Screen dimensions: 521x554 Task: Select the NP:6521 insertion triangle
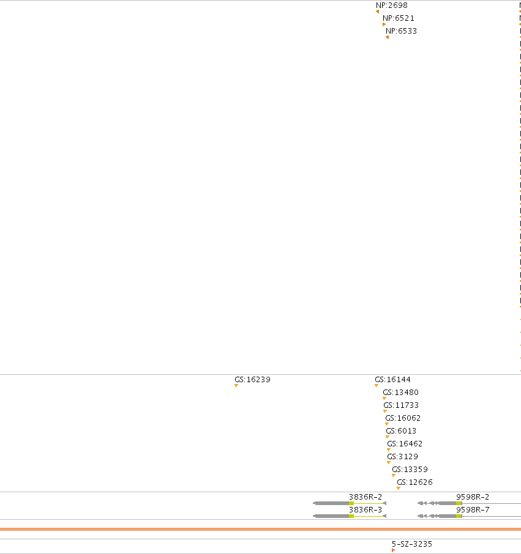click(384, 24)
